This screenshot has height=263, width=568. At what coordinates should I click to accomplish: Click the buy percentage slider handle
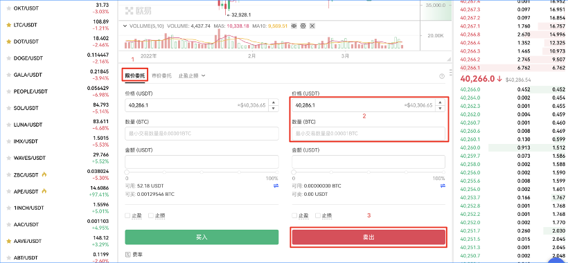pos(127,172)
